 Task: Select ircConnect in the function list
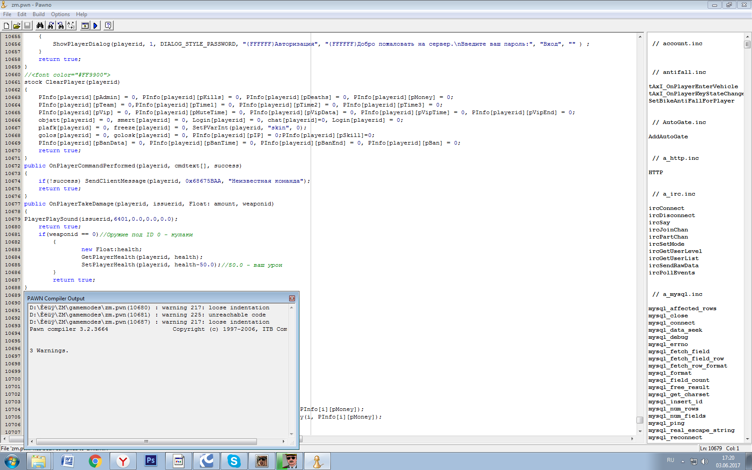(666, 208)
